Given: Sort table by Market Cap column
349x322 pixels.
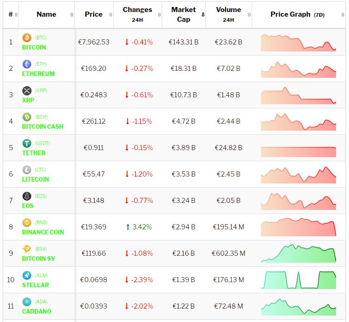Looking at the screenshot, I should click(x=184, y=14).
